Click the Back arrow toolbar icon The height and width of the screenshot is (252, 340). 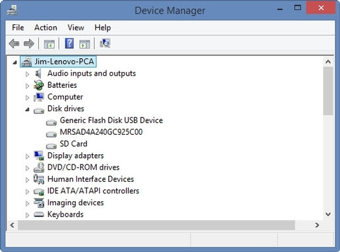pos(14,44)
